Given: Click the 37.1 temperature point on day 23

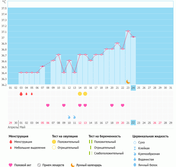Looking at the screenshot, I should (x=128, y=31).
